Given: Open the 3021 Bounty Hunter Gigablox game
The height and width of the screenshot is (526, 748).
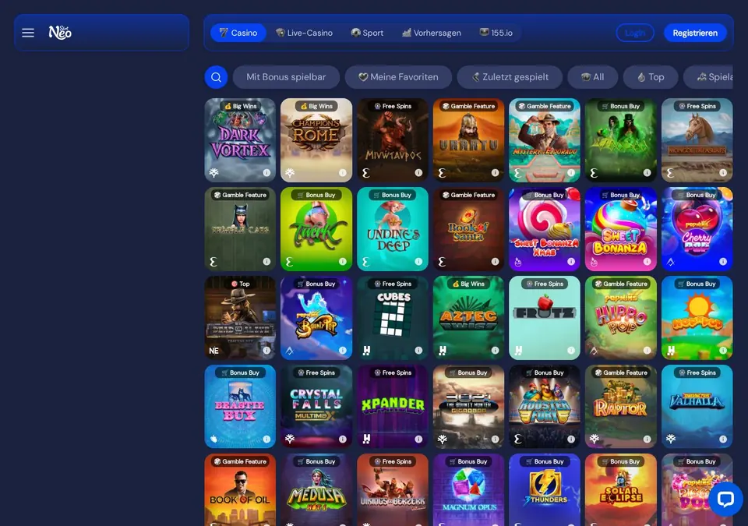Looking at the screenshot, I should click(x=468, y=407).
